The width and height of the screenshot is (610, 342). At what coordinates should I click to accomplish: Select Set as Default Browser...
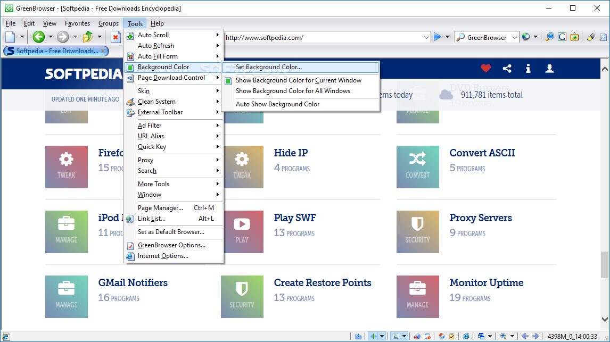173,231
